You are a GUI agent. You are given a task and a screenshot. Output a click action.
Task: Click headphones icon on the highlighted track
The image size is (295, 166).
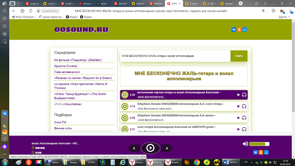pos(244,95)
